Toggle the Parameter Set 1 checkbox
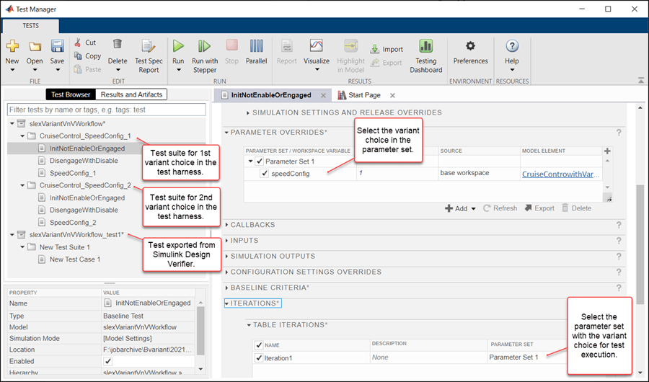Viewport: 649px width, 382px height. tap(260, 161)
